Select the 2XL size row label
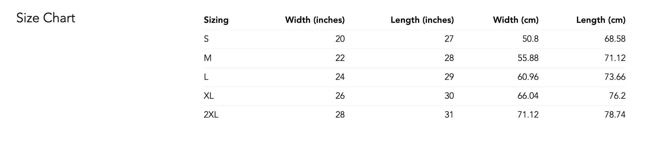 (211, 115)
